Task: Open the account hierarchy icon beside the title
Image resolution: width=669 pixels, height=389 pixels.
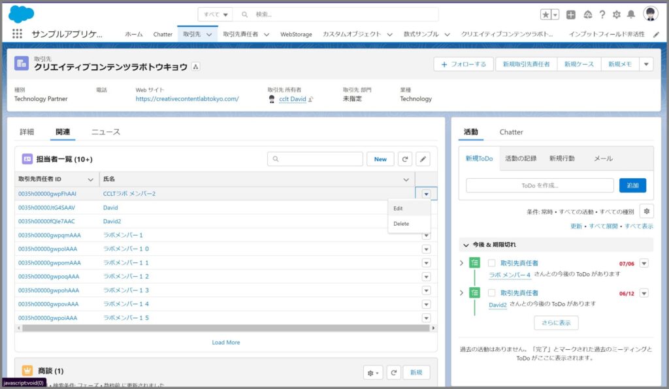Action: tap(195, 67)
